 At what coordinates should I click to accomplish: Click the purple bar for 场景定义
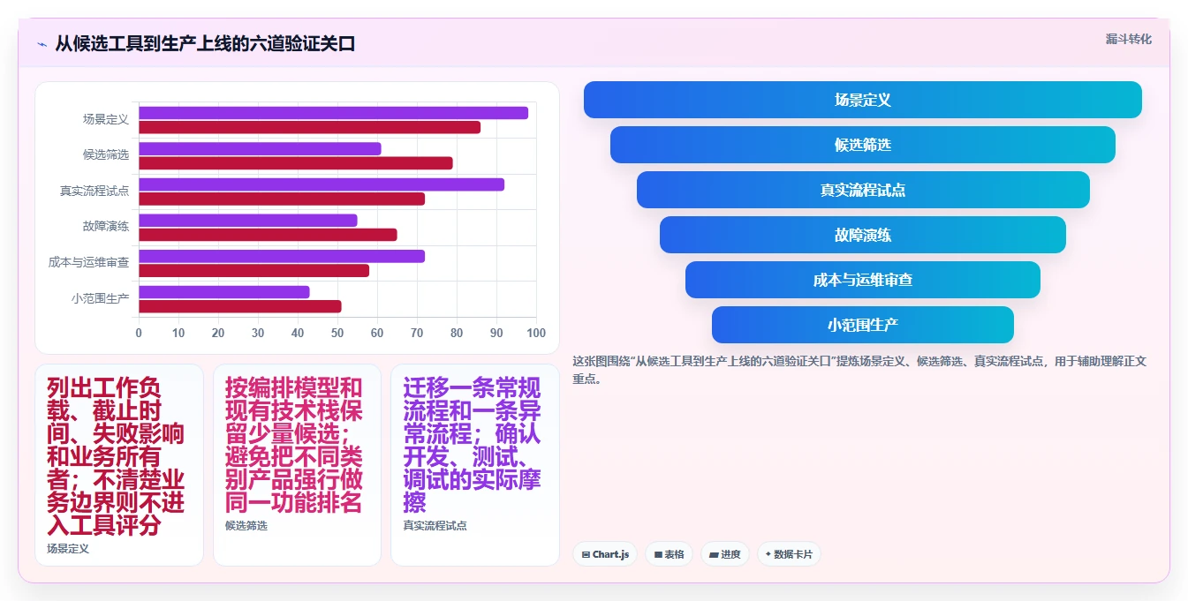pos(333,113)
